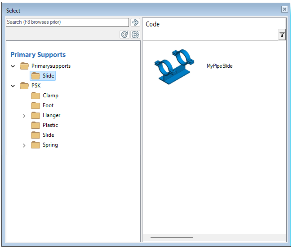Open the settings gear icon
Viewport: 293px width, 248px height.
point(135,35)
